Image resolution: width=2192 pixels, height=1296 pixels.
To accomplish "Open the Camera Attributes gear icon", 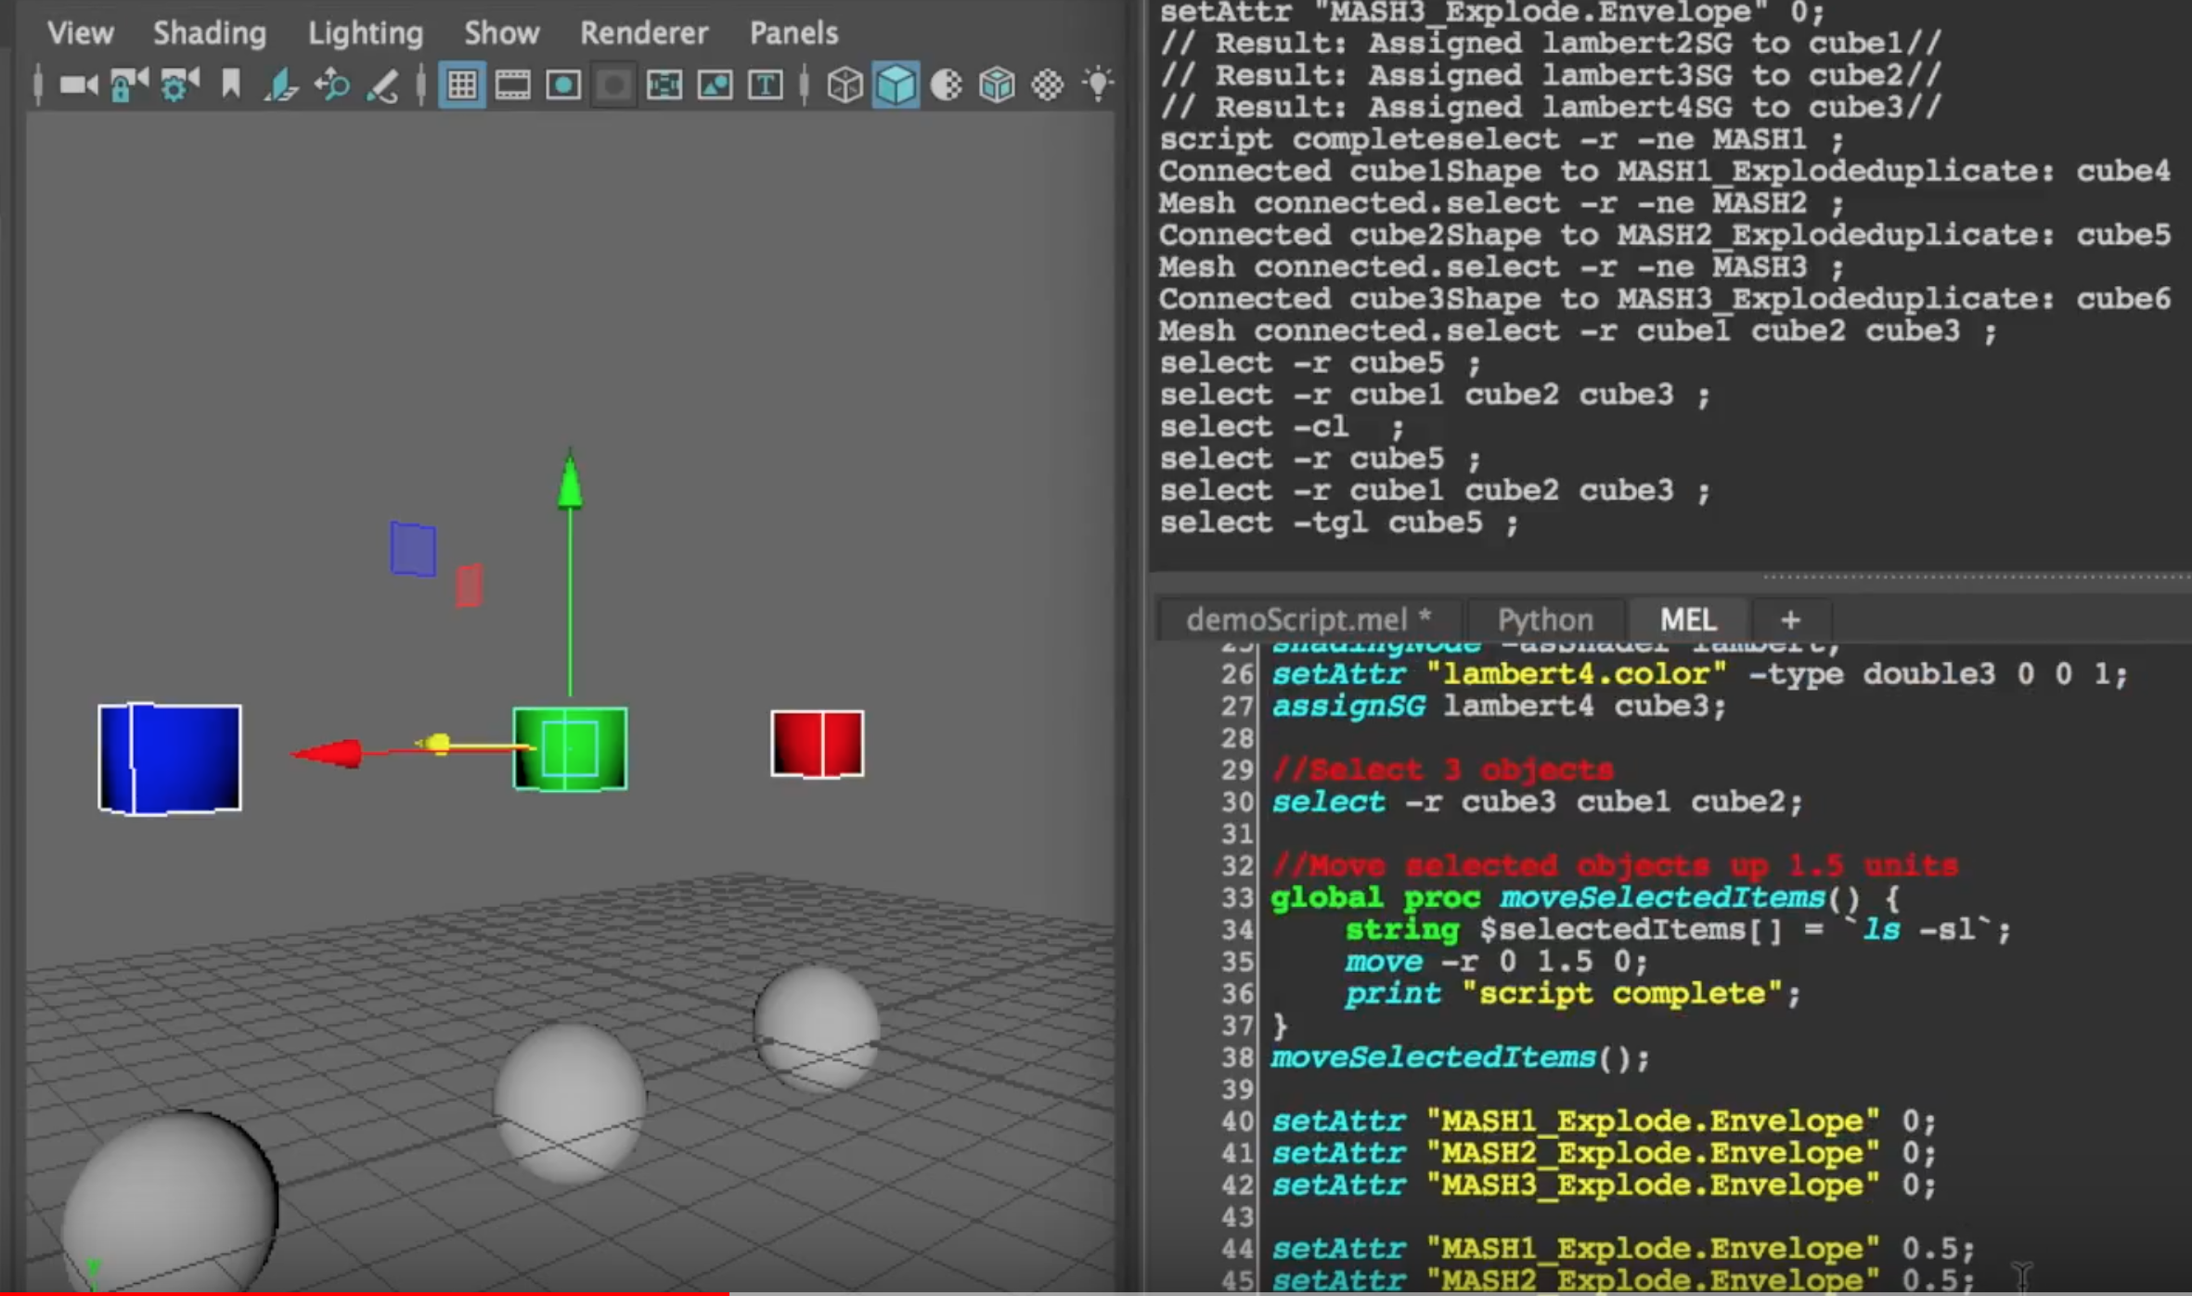I will coord(180,85).
